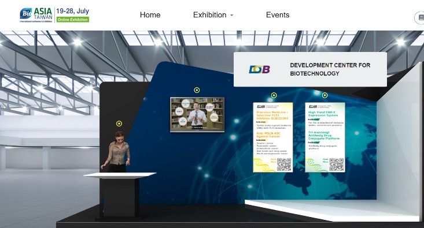424x228 pixels.
Task: Click the receptionist avatar at the desk
Action: [x=117, y=152]
